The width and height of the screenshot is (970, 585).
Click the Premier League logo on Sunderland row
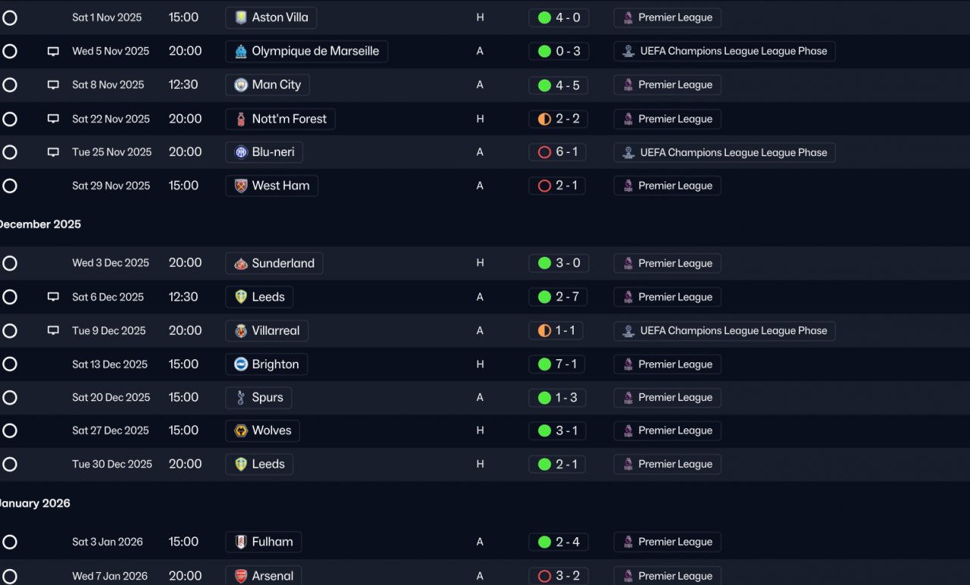(628, 264)
